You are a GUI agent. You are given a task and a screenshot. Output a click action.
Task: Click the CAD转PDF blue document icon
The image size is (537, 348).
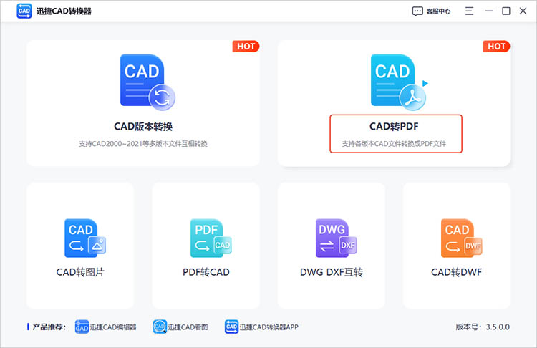click(399, 82)
